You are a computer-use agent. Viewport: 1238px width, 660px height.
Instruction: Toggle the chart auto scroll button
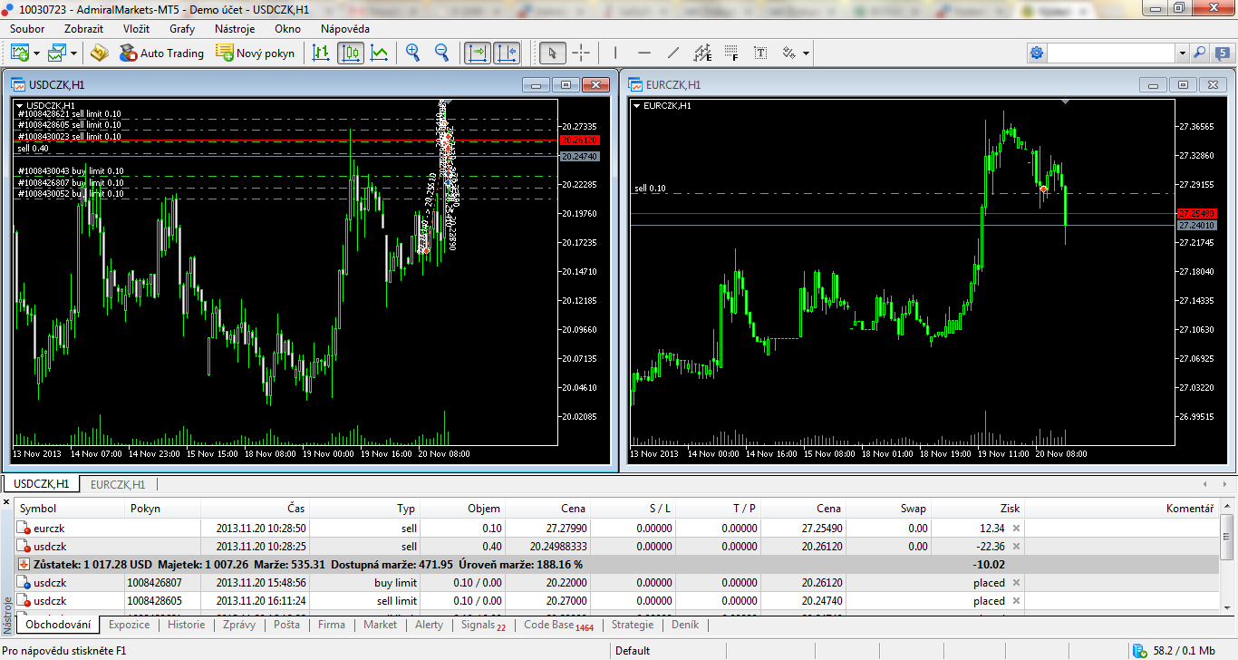coord(478,53)
